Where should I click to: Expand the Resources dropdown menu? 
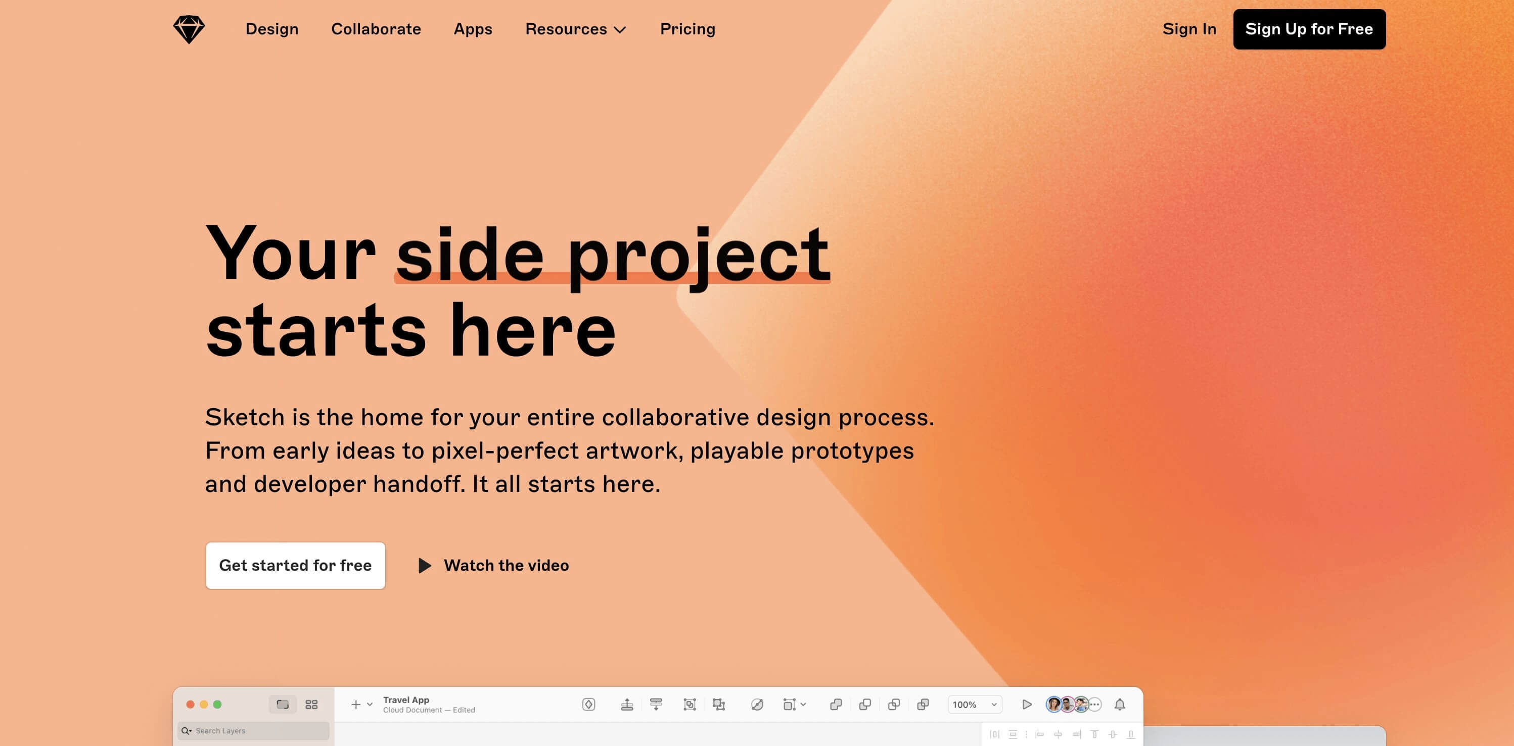(575, 29)
